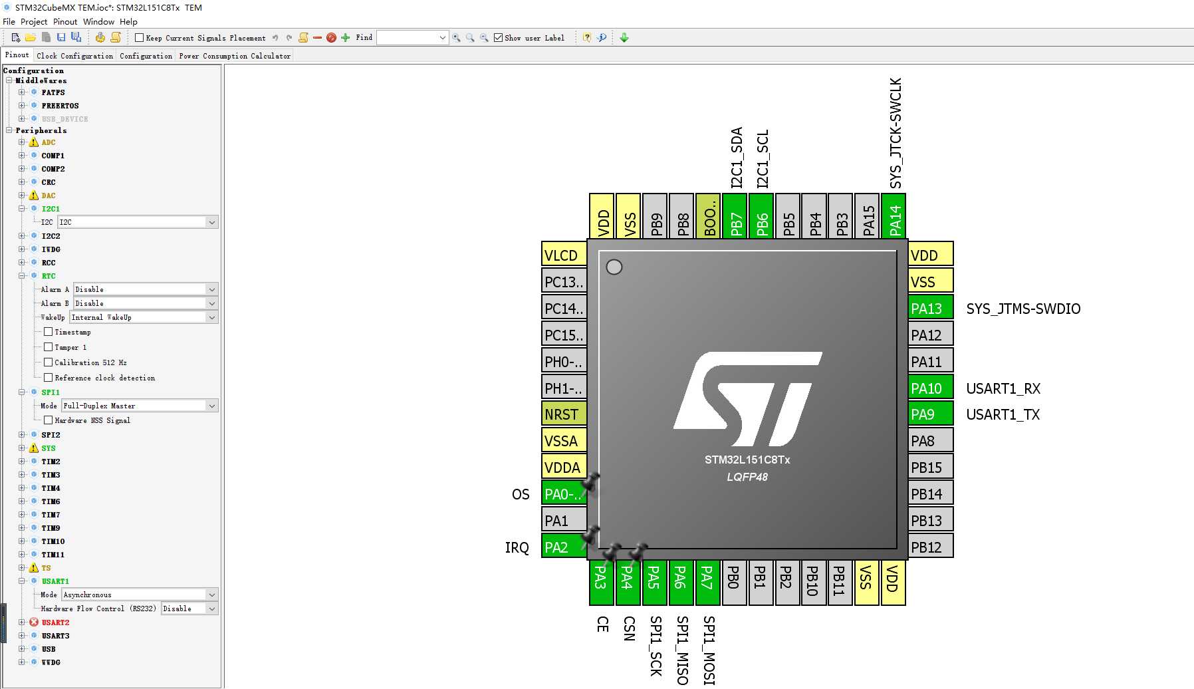The image size is (1194, 689).
Task: Open the Pinout menu
Action: pyautogui.click(x=65, y=22)
